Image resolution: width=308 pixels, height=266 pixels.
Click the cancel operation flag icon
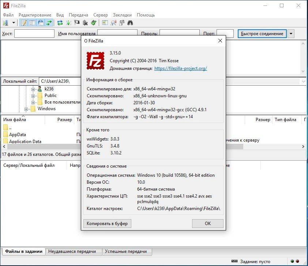[x=77, y=23]
